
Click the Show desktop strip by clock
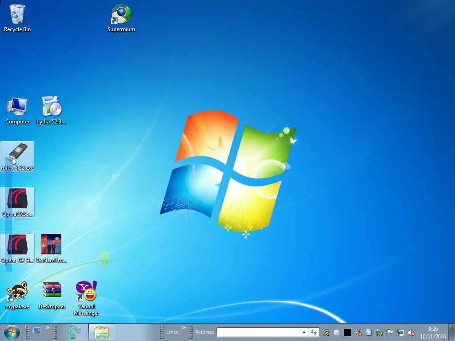click(451, 332)
